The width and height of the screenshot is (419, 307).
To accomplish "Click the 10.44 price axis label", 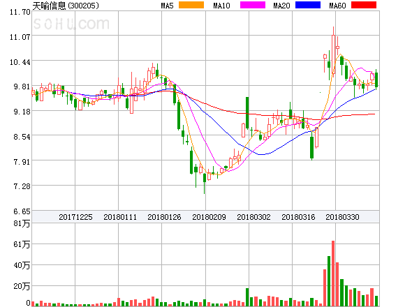I will tap(20, 62).
